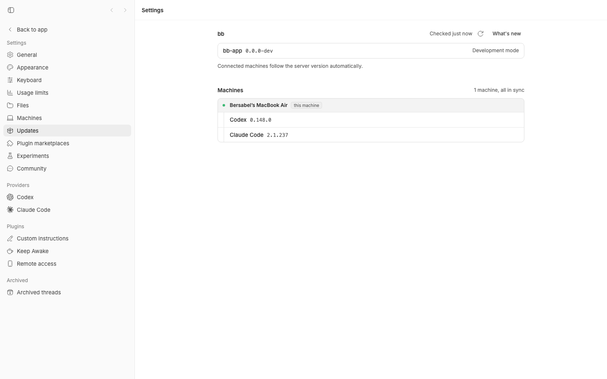The image size is (607, 379).
Task: Click the Experiments flask icon
Action: tap(10, 156)
